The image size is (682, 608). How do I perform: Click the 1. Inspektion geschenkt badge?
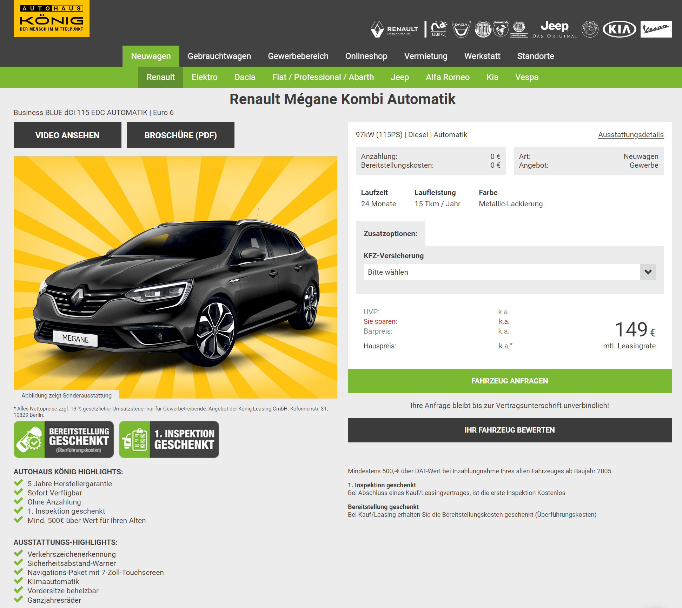[169, 440]
